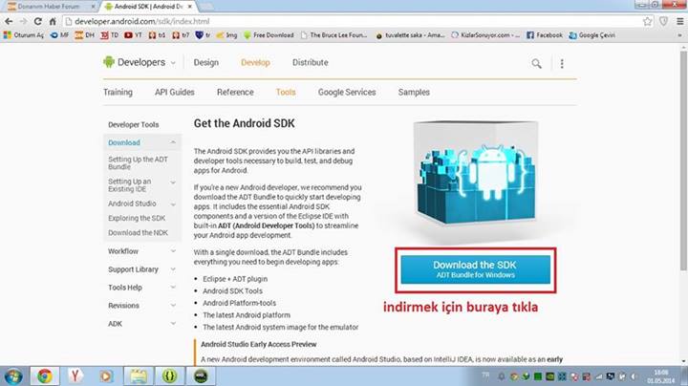Open the DH bookmark
Viewport: 688px width, 386px height.
(x=84, y=35)
